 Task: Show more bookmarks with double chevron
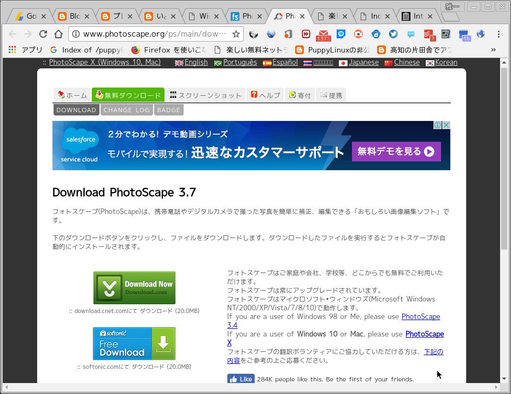[x=494, y=50]
